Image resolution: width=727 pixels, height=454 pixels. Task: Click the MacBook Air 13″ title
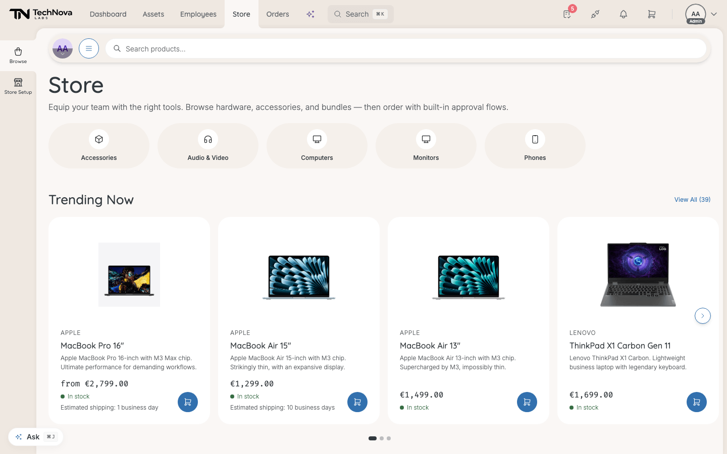pos(430,346)
